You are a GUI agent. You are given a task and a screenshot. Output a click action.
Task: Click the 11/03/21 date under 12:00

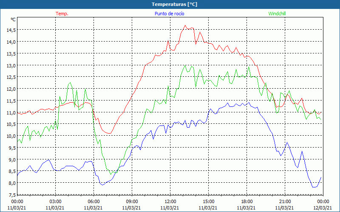[170, 208]
